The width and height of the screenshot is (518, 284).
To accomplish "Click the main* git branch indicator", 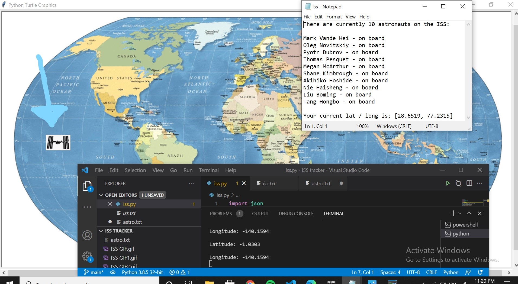I will [94, 272].
